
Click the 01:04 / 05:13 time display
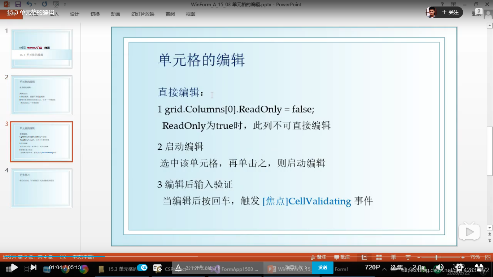tap(65, 267)
